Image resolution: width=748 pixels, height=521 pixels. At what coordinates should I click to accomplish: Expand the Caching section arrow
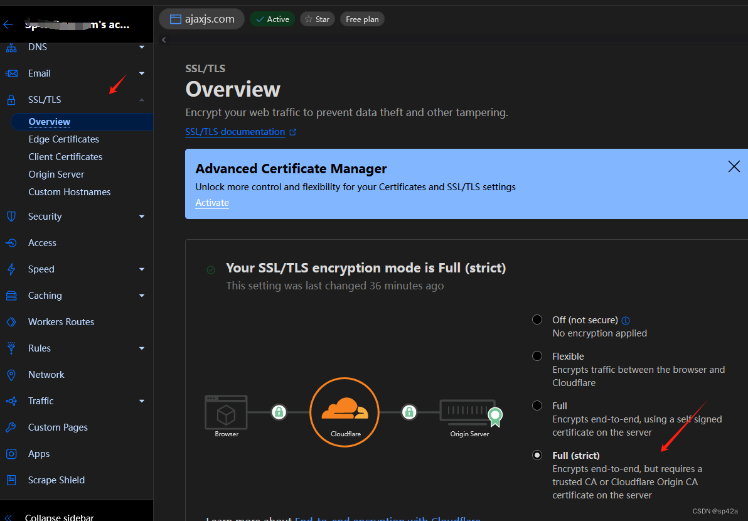coord(142,296)
